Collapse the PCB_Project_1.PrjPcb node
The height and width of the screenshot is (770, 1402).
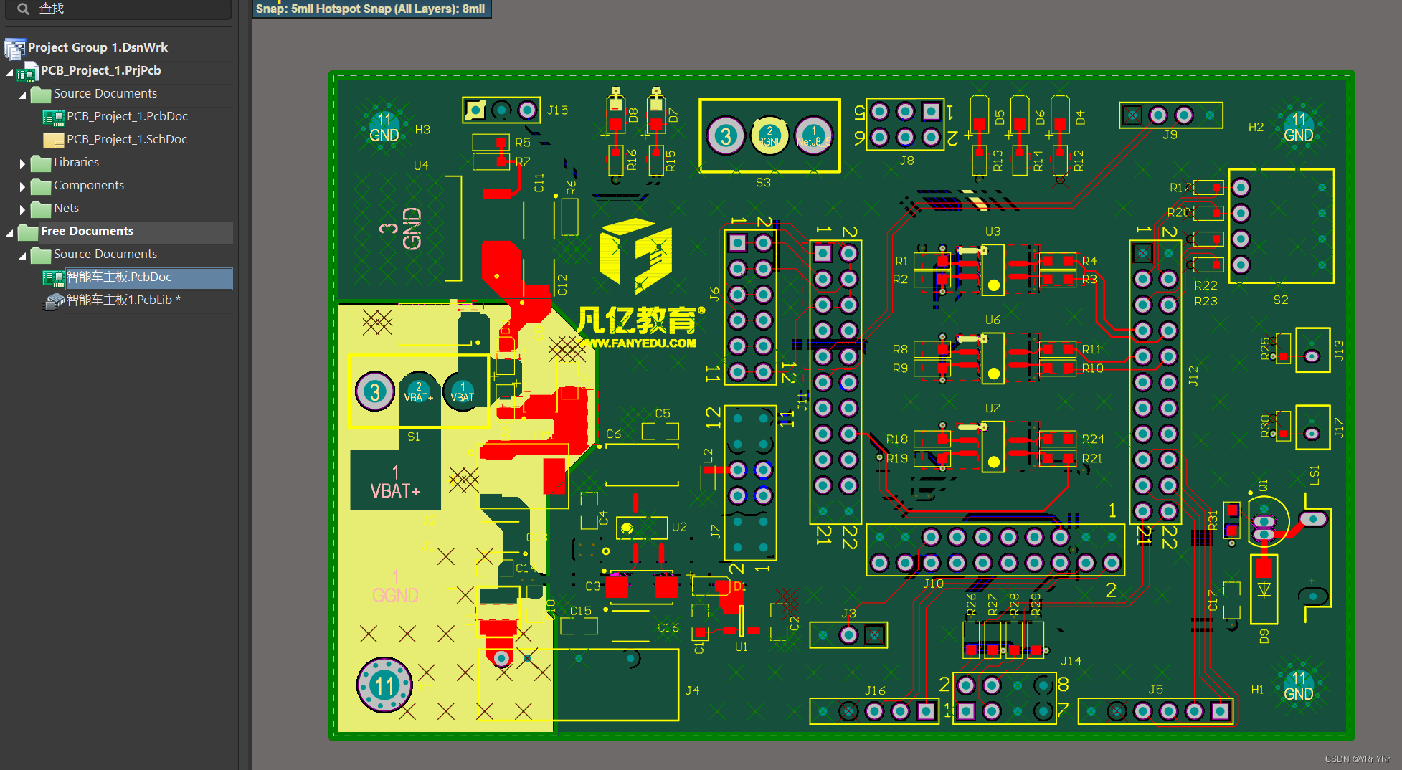point(9,72)
